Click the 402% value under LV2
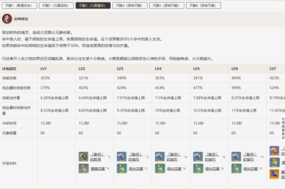 pyautogui.click(x=83, y=88)
